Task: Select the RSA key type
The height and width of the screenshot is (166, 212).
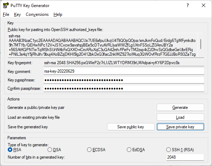Action: [14, 150]
